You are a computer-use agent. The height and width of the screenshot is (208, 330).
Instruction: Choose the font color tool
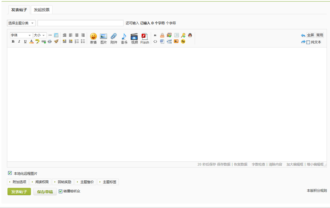pos(31,42)
